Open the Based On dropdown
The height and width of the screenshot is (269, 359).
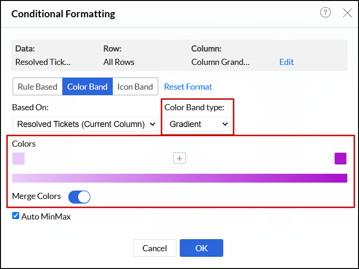[x=85, y=124]
